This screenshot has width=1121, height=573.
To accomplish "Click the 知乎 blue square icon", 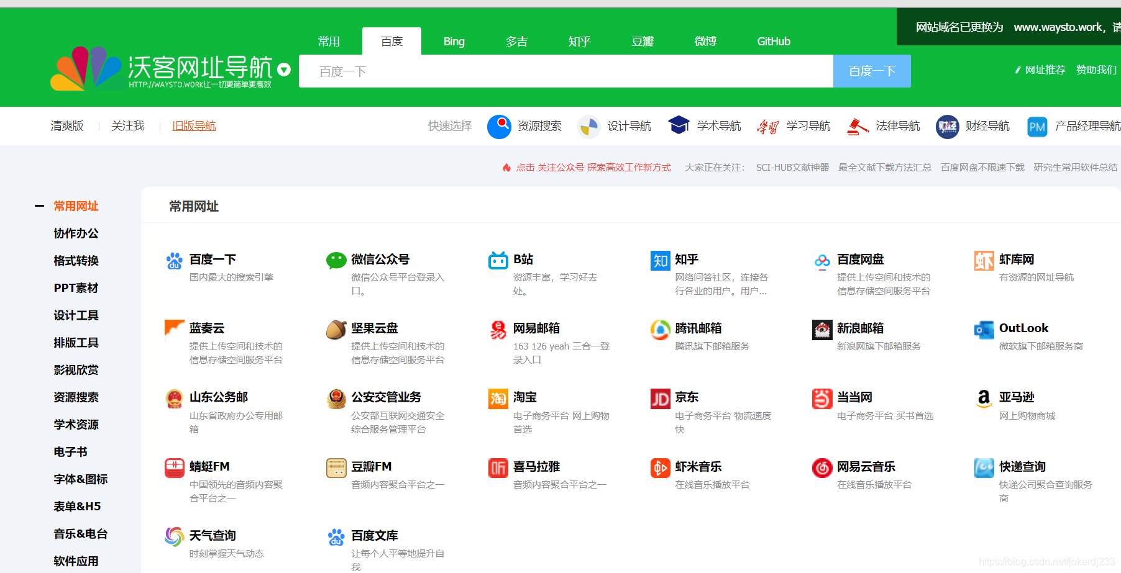I will click(x=660, y=261).
